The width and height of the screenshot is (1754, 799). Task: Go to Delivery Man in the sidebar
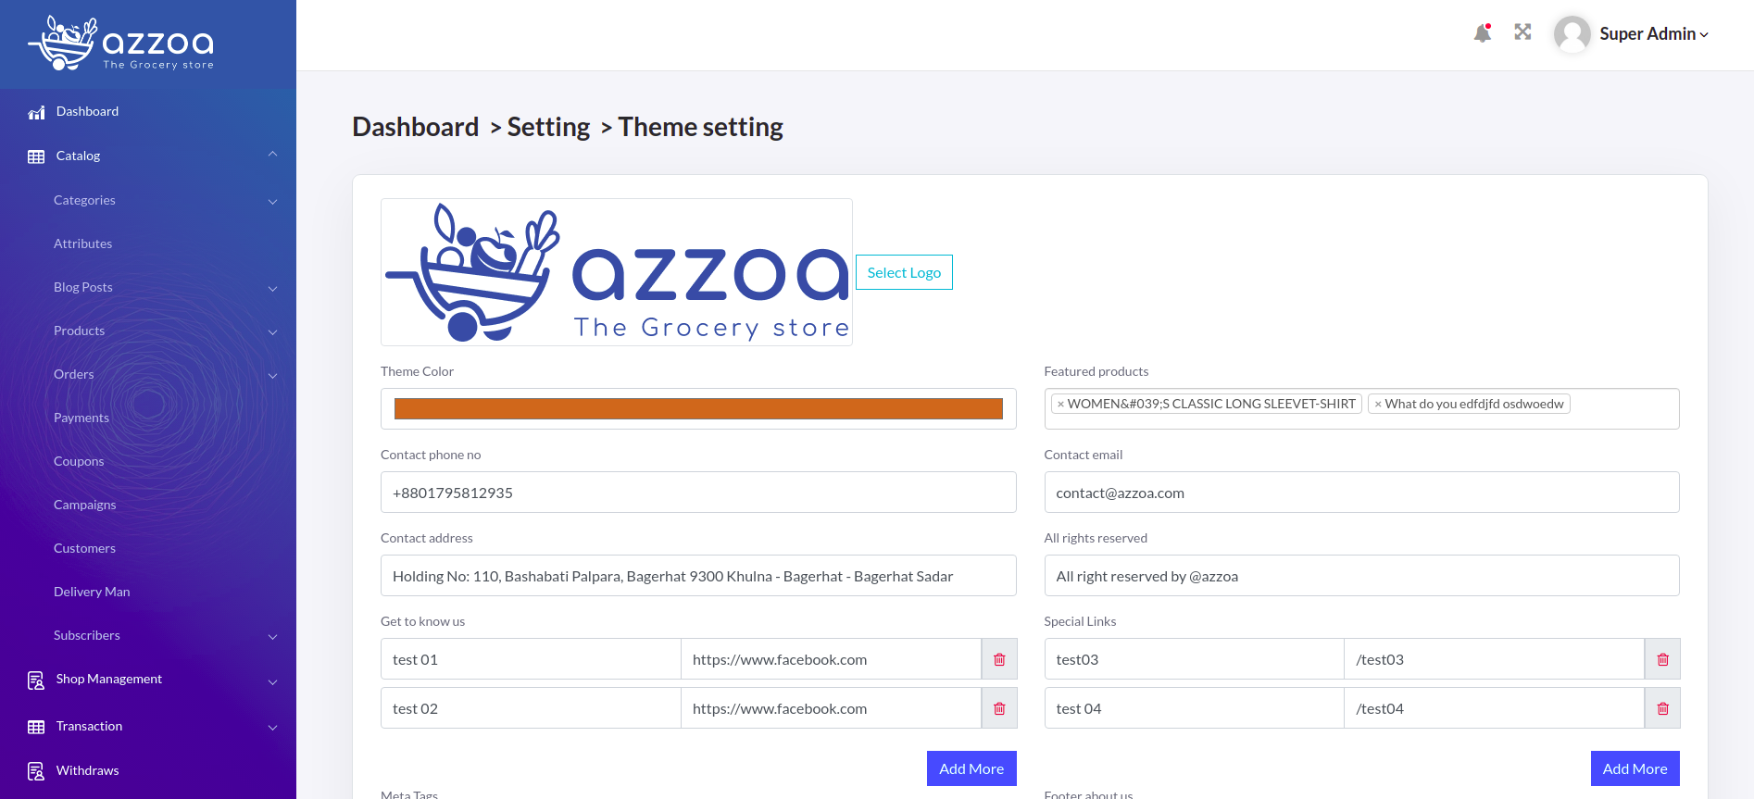(x=92, y=592)
